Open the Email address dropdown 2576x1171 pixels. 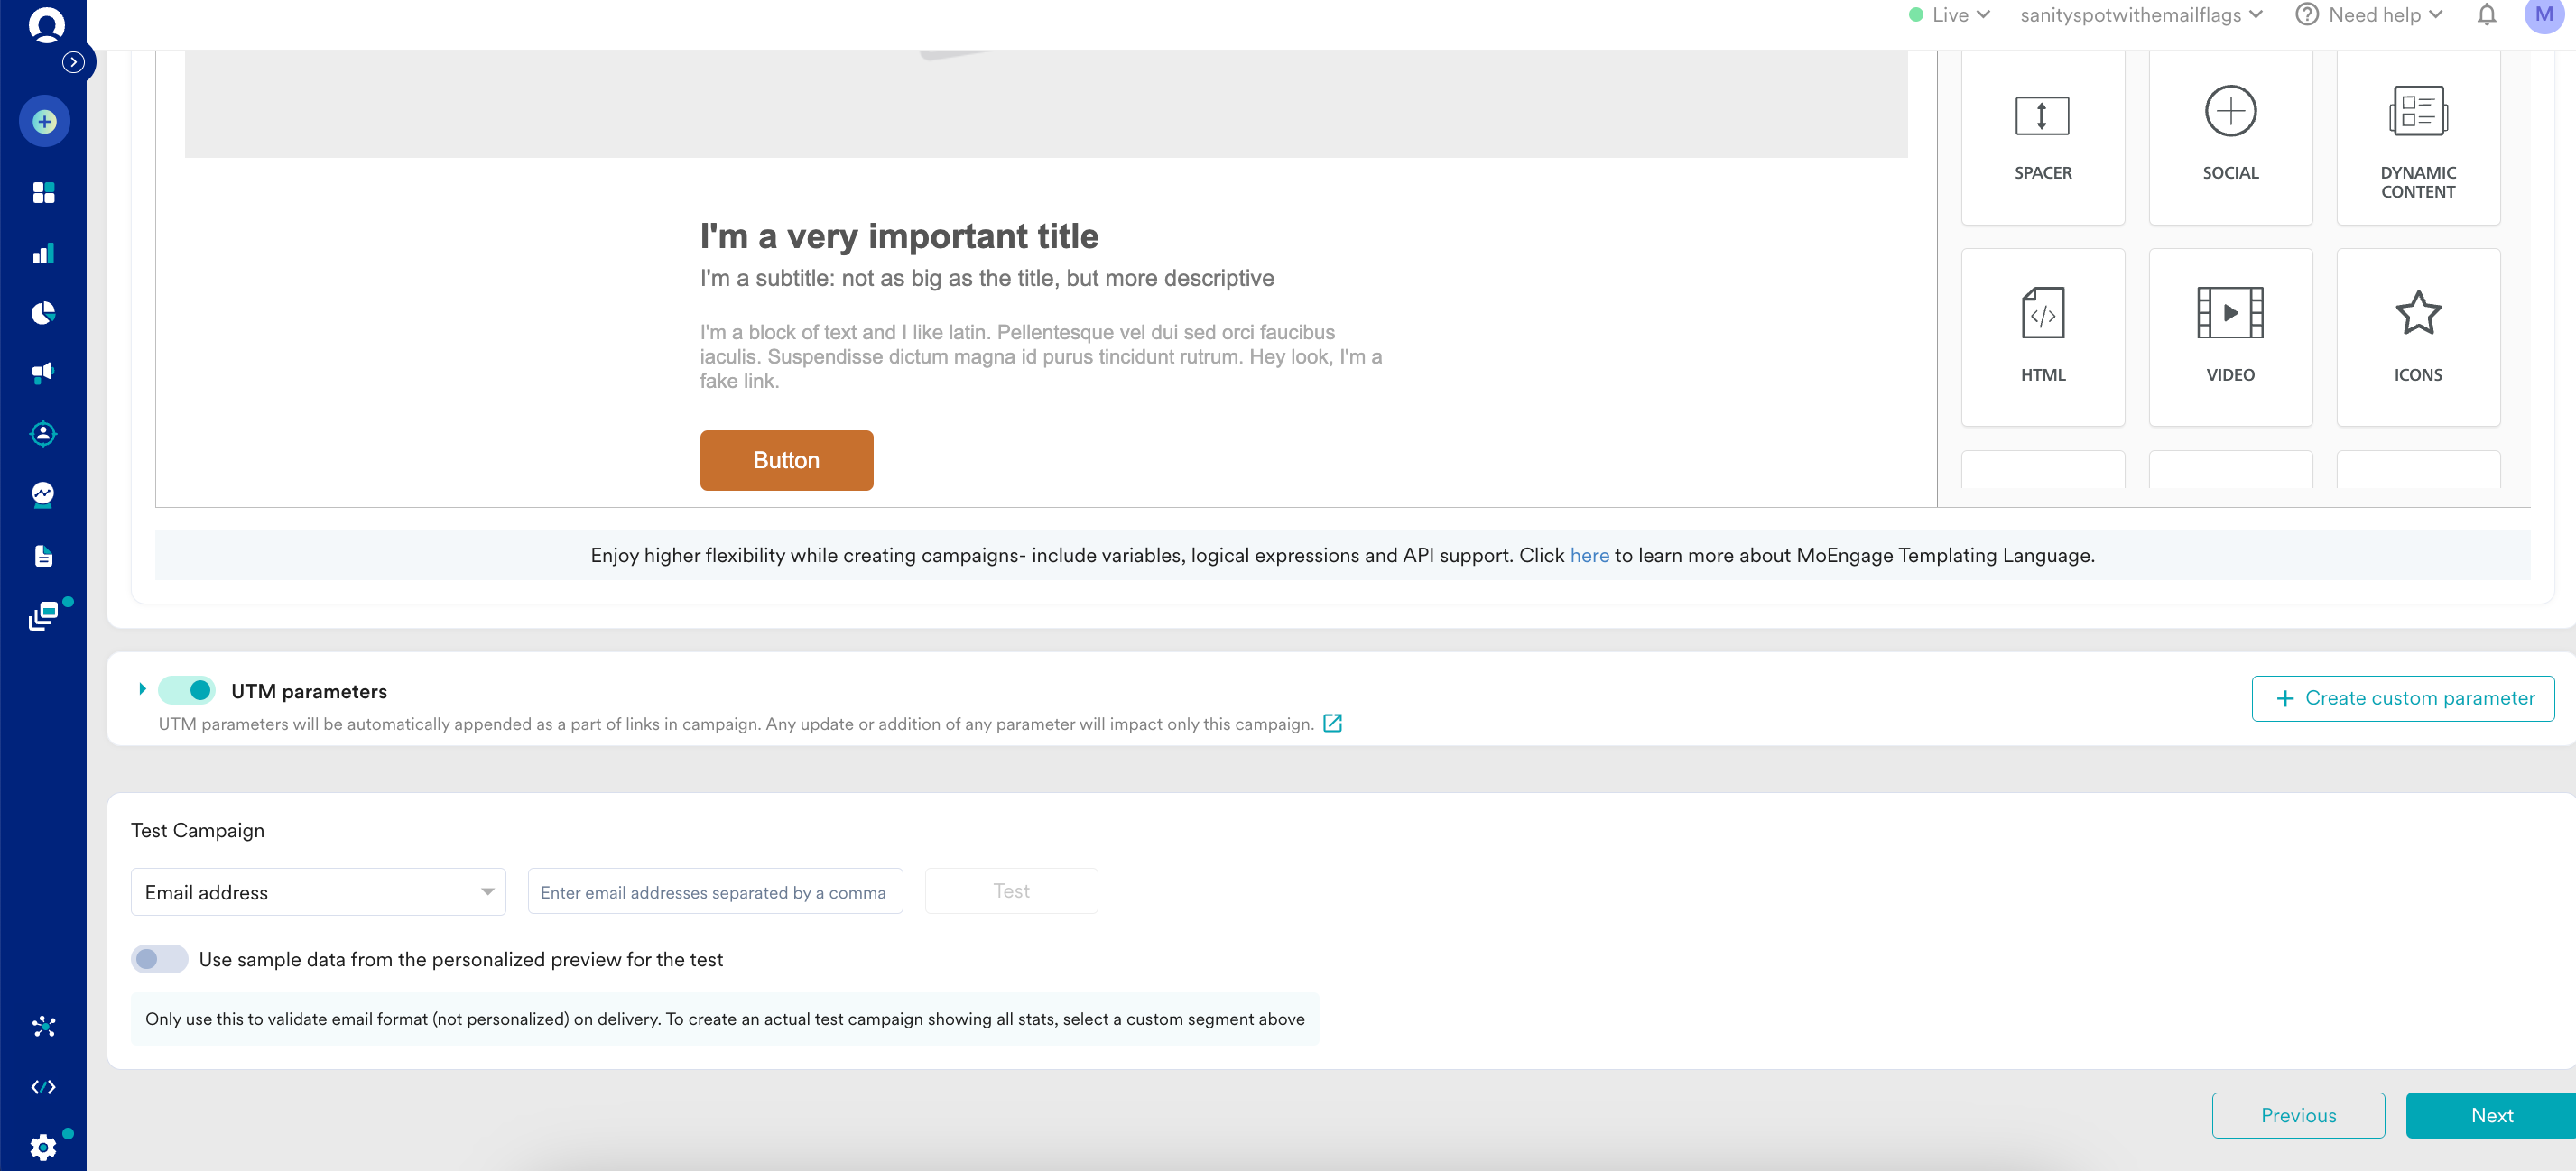coord(318,891)
